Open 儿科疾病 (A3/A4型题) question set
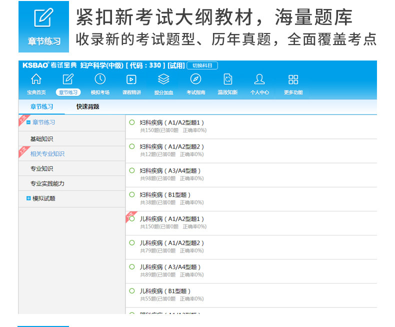Image resolution: width=395 pixels, height=327 pixels. 170,267
